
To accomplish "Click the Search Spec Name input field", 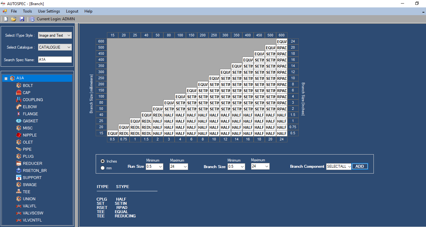I will 55,60.
